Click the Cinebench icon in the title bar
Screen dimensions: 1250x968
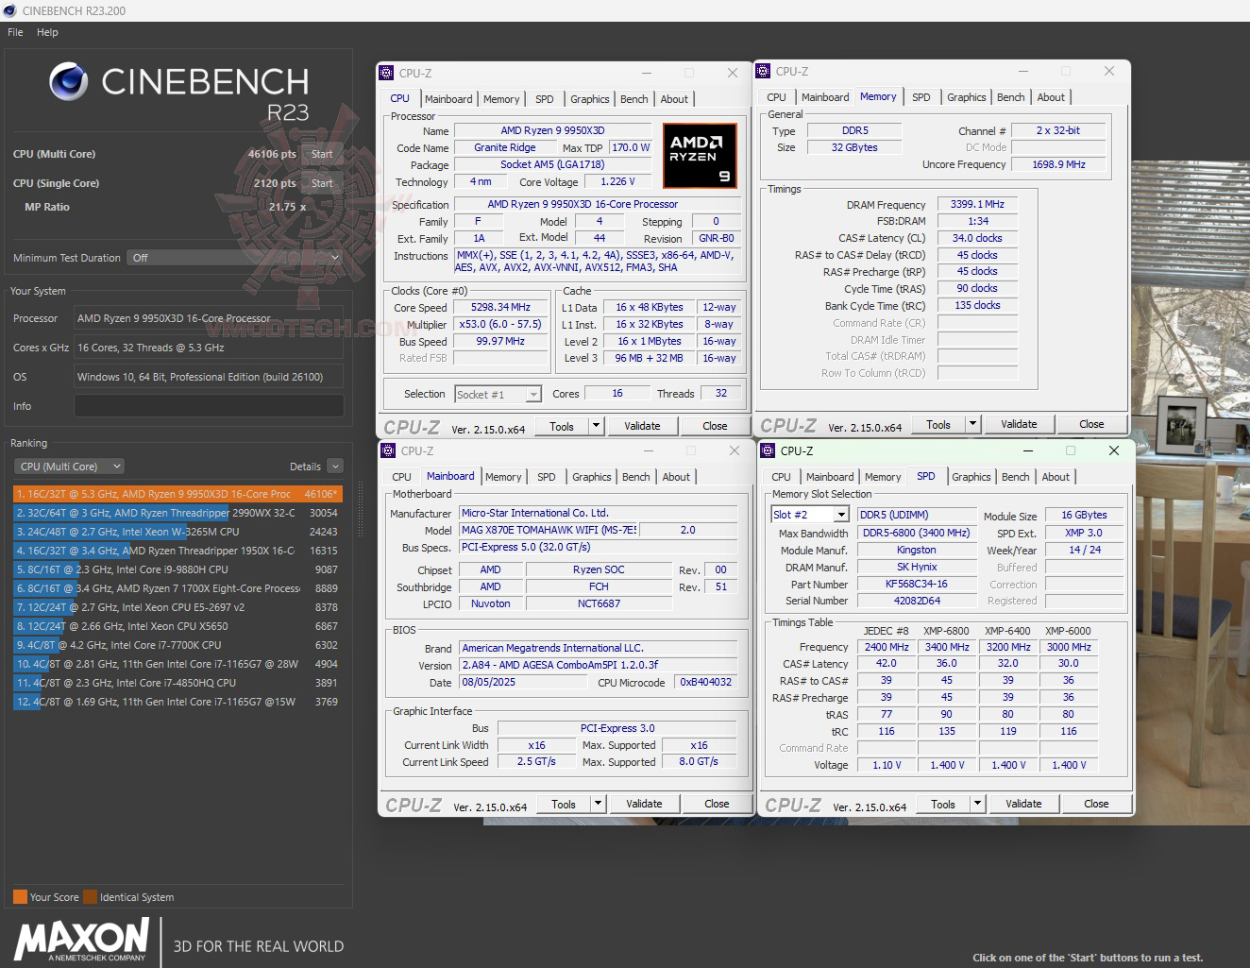coord(9,10)
